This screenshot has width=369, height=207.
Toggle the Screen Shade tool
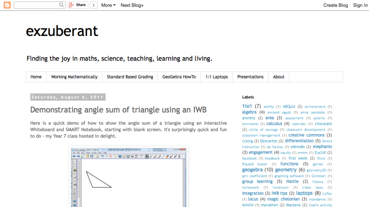tap(116, 156)
